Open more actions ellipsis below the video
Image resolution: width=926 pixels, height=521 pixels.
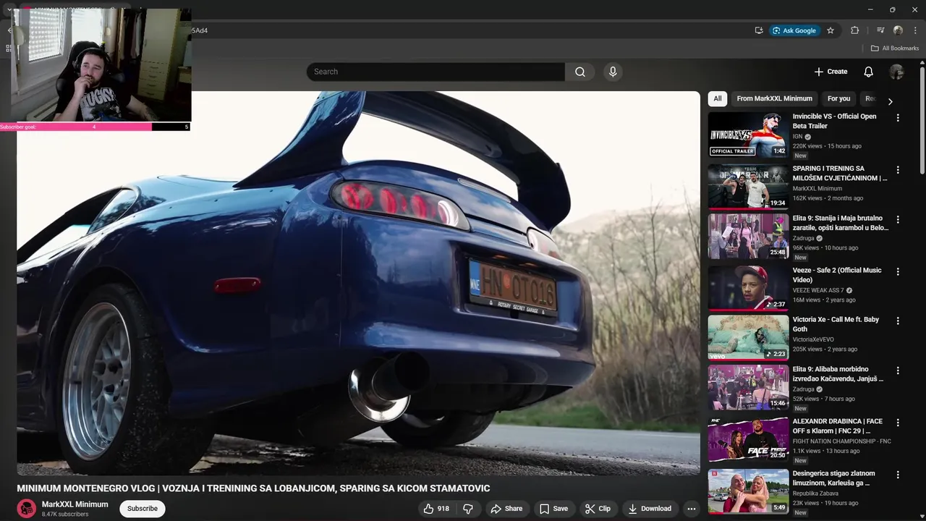pos(691,509)
